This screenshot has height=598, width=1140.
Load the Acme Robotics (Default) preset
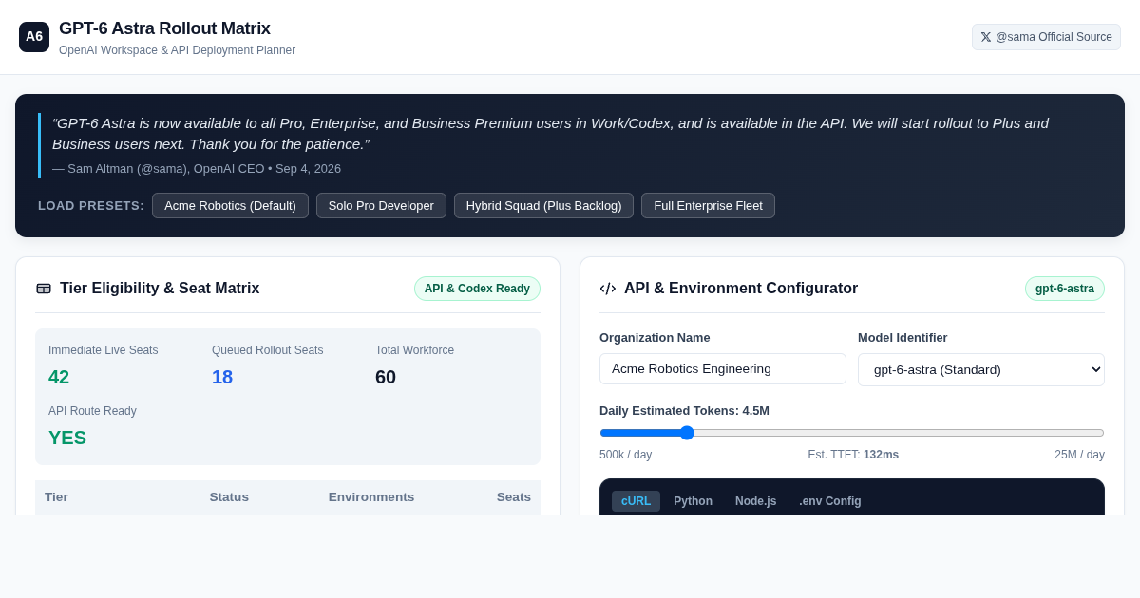coord(230,206)
